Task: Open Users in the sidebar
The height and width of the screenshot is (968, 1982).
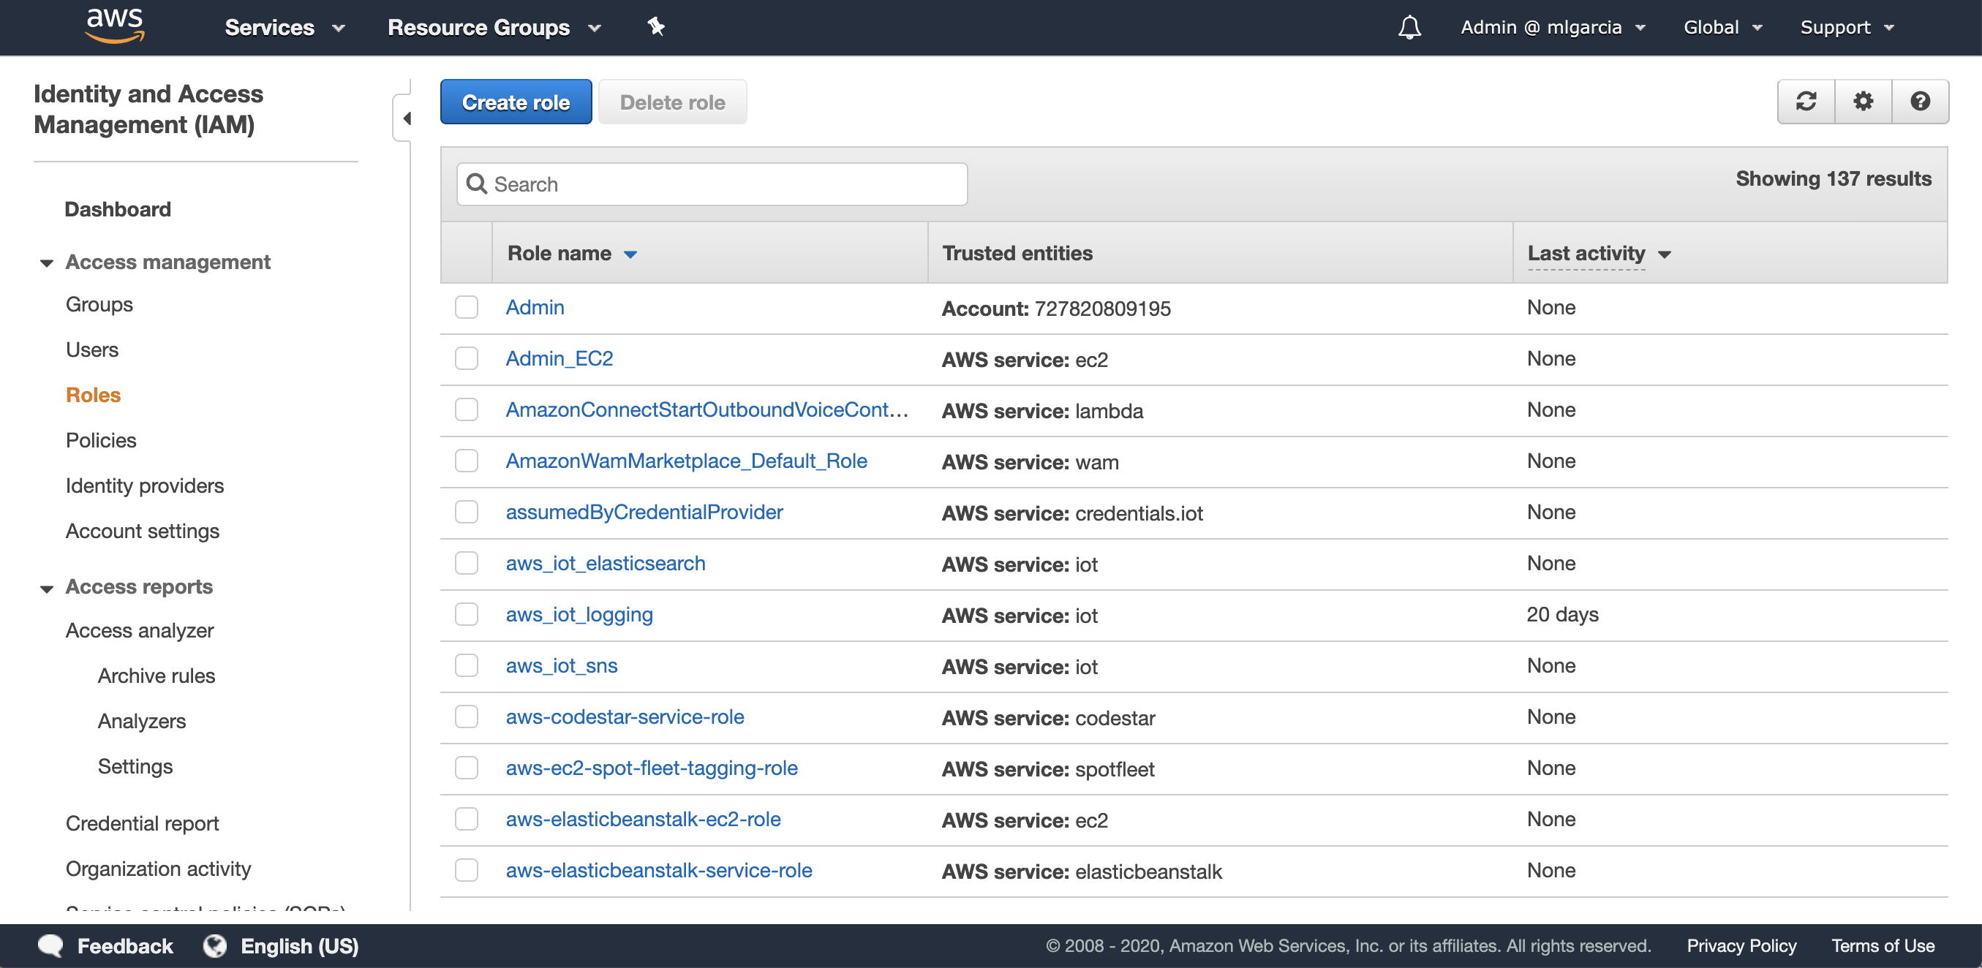Action: point(91,349)
